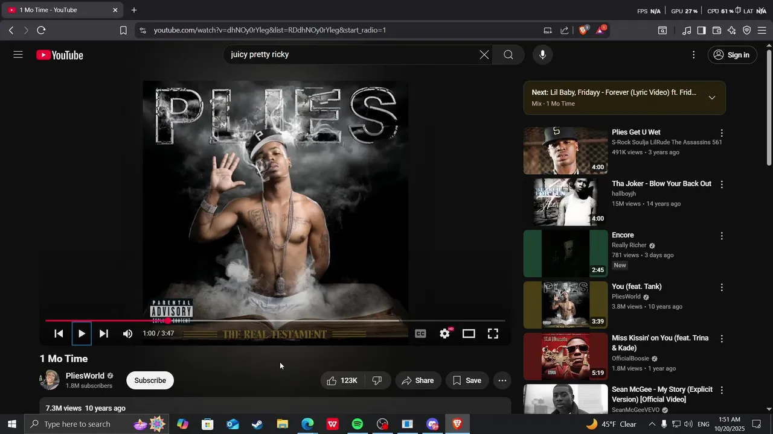Open options for Miss Kissin' on You
773x434 pixels.
point(721,339)
